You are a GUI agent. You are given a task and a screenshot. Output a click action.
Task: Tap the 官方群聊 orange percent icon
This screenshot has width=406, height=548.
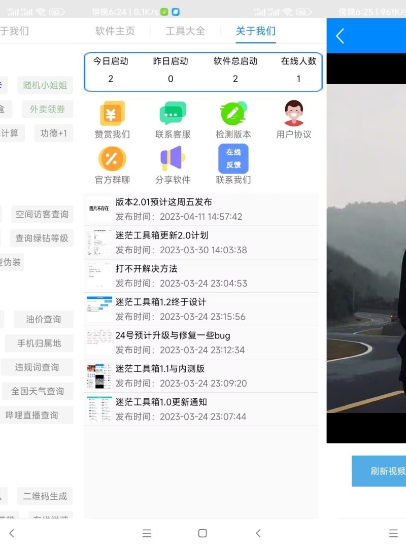[112, 159]
